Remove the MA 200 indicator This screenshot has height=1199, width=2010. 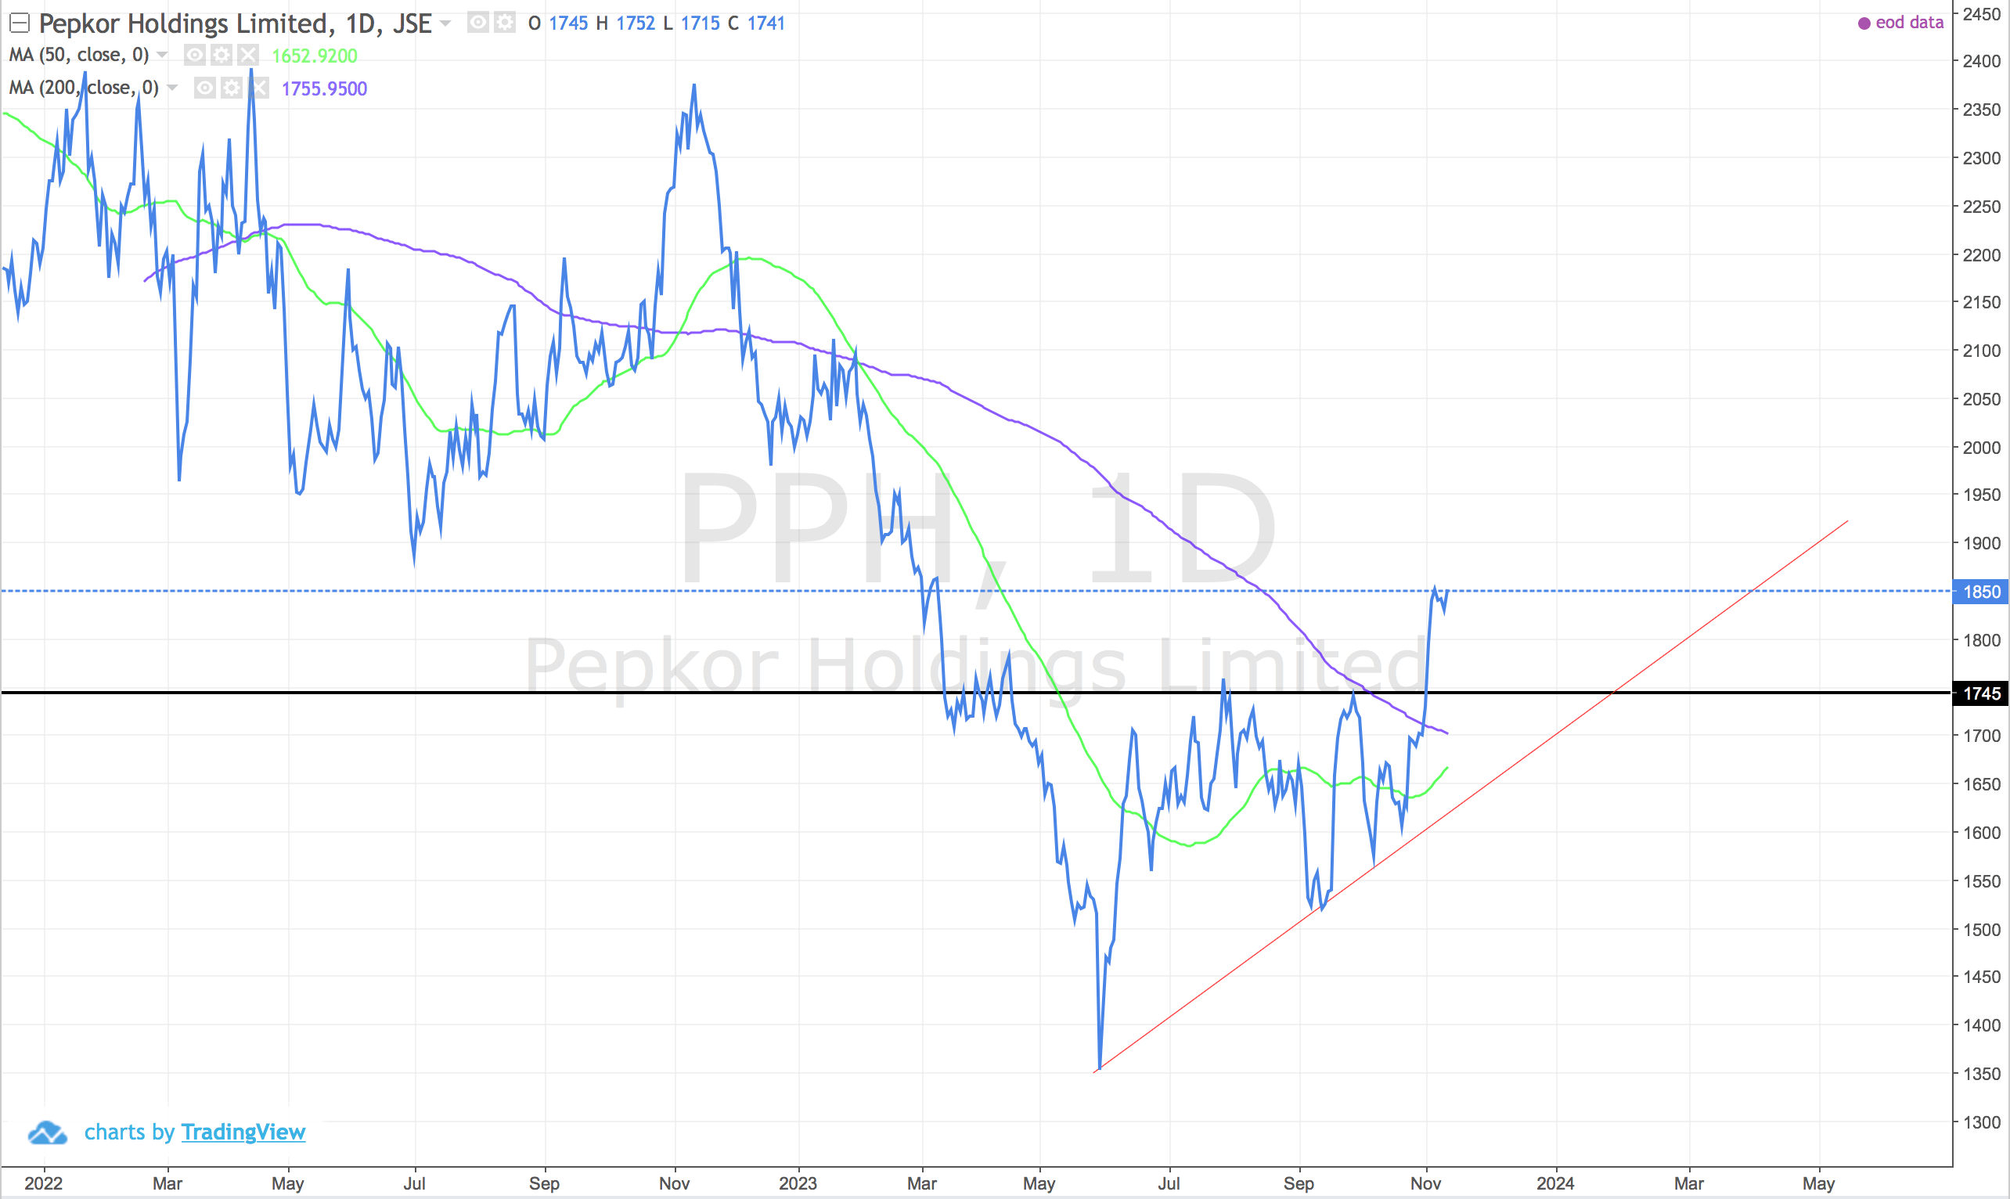tap(258, 87)
